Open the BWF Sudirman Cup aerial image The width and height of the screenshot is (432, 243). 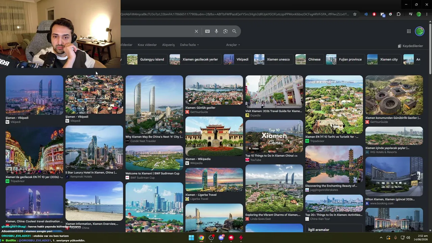click(x=154, y=158)
